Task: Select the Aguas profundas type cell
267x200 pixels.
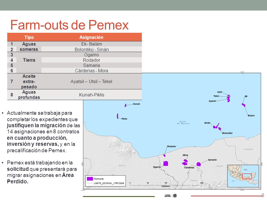Action: 29,95
